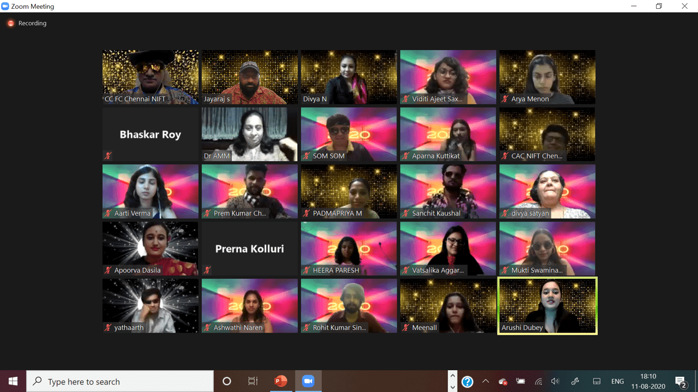Screen dimensions: 698x392
Task: Click the muted mic icon on Prerna Kolluri
Action: [207, 270]
